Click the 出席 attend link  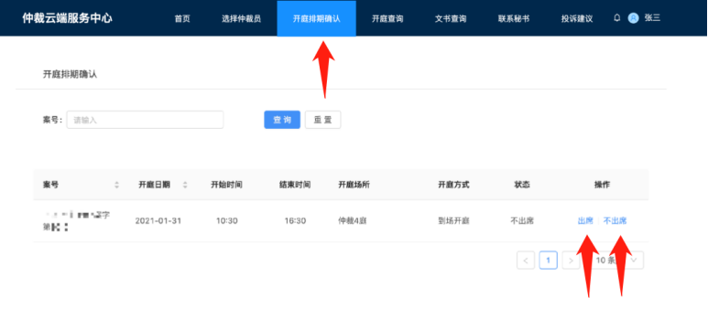click(585, 221)
